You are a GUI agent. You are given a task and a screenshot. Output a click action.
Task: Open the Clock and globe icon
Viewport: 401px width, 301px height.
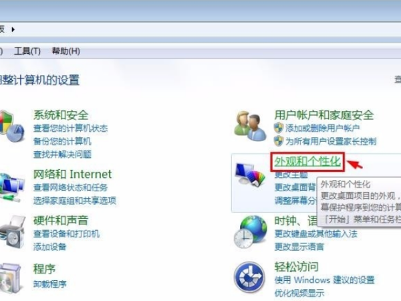(x=250, y=232)
